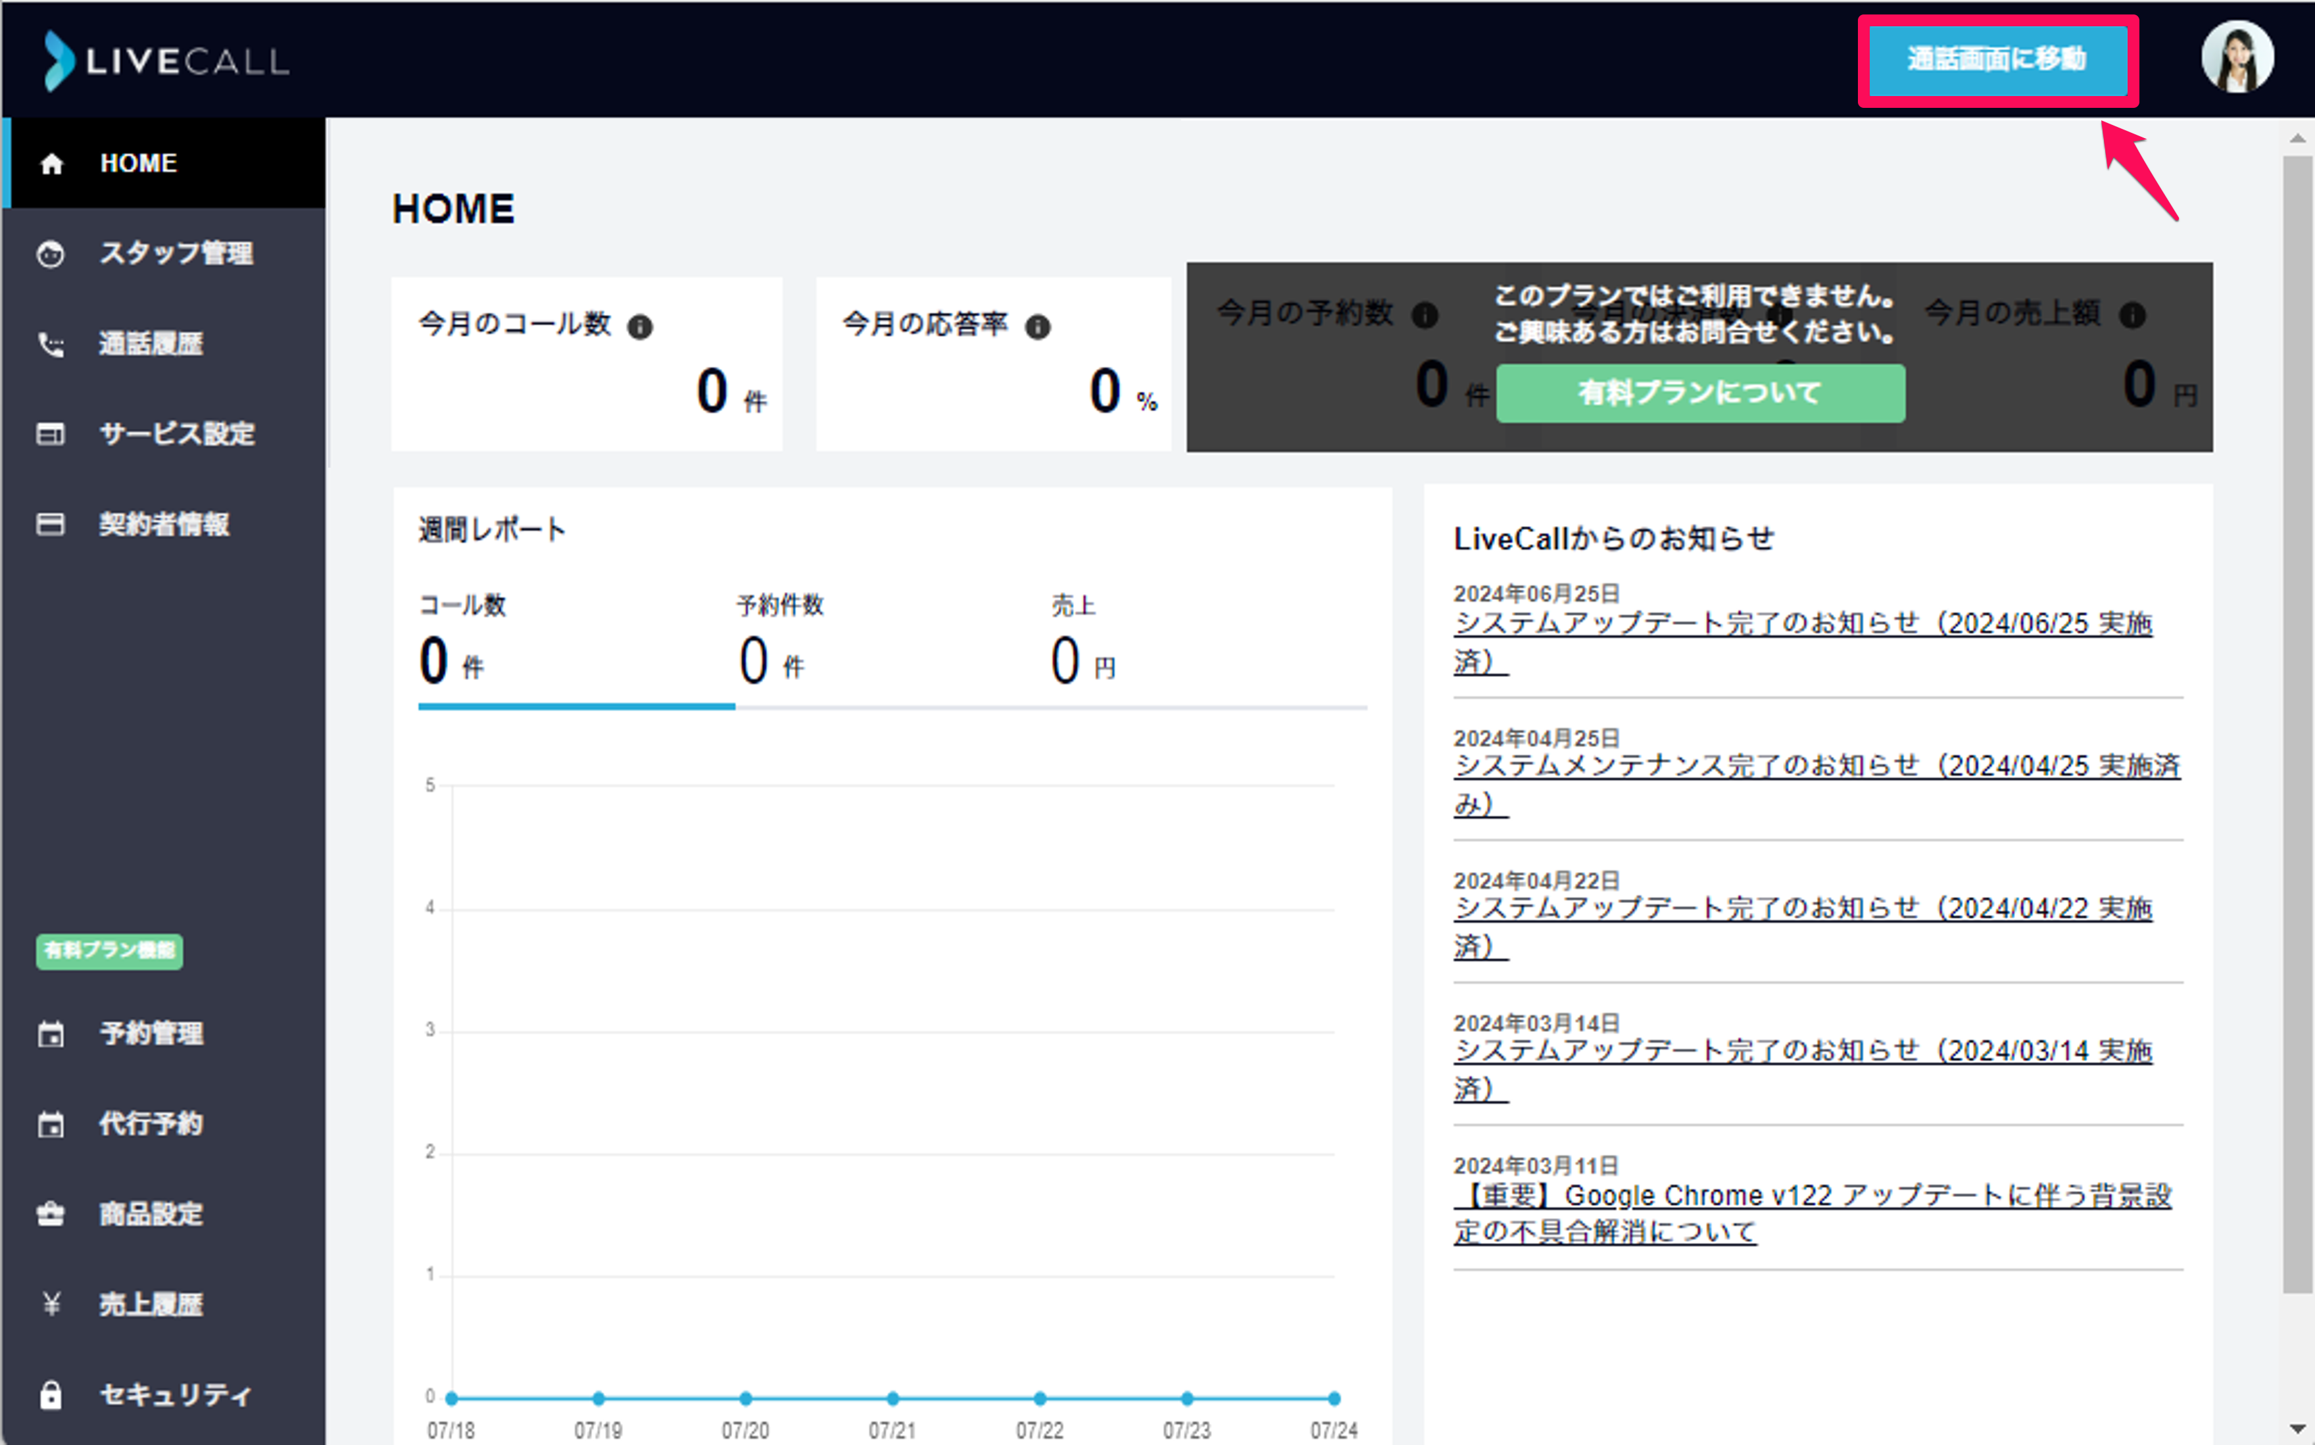Open 予約管理 menu item
Screen dimensions: 2315x1445
click(163, 1034)
